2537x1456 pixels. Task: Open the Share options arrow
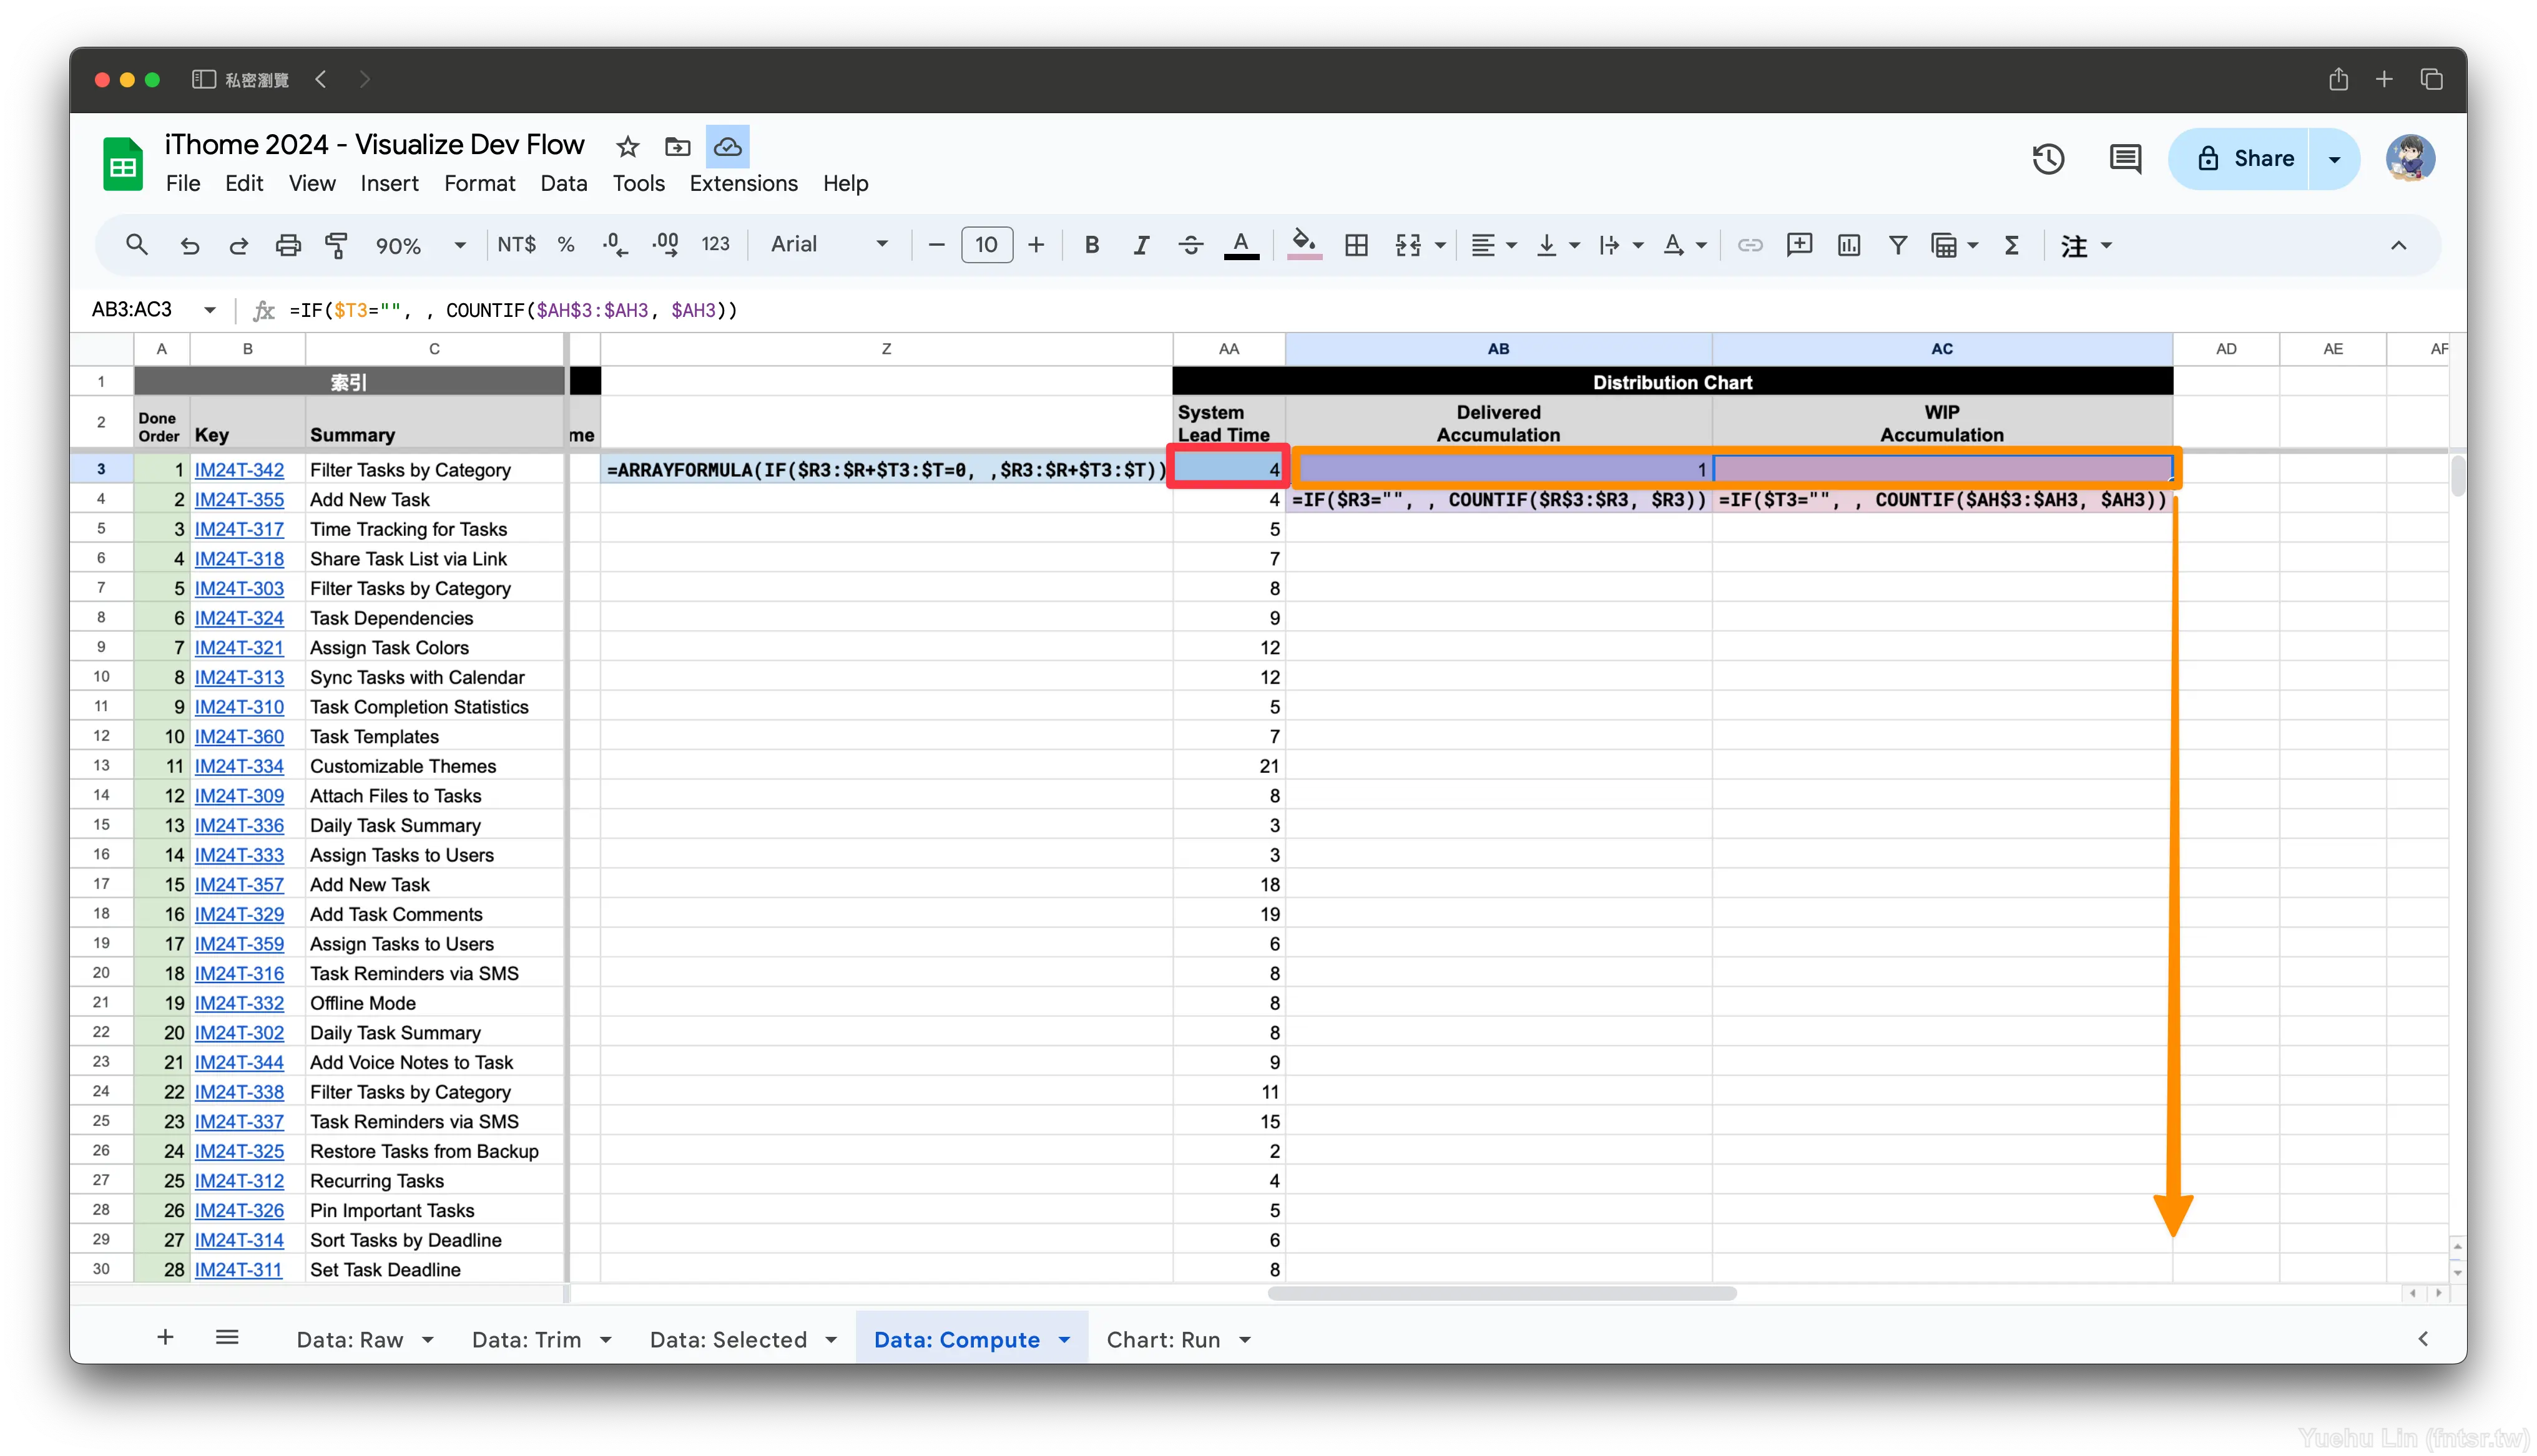tap(2334, 158)
